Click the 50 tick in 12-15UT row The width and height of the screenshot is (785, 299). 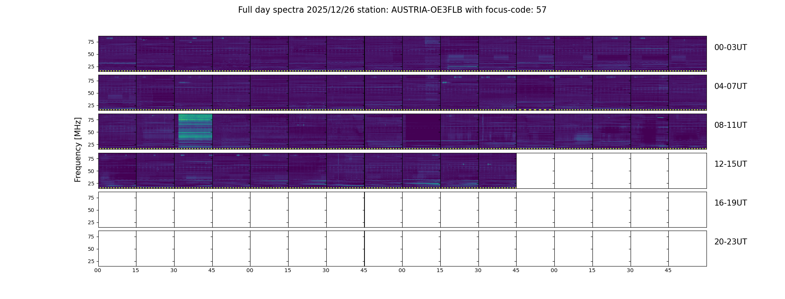click(x=91, y=171)
